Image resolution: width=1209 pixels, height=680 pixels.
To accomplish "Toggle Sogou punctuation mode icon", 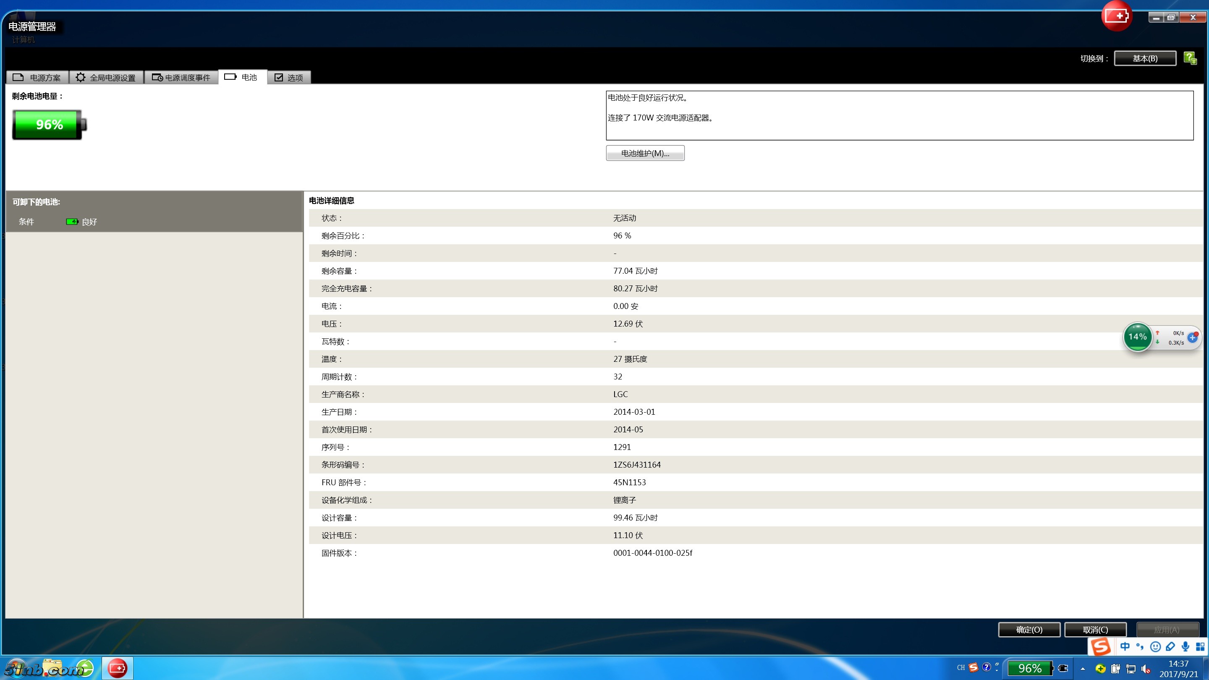I will (x=1140, y=647).
